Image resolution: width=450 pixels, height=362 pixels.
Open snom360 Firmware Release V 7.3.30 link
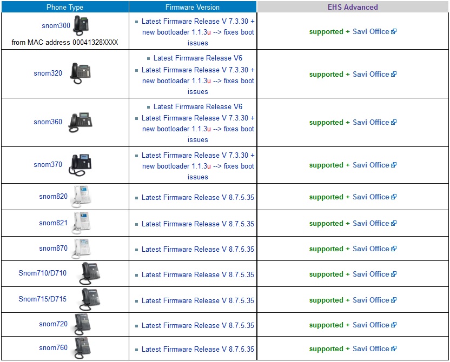click(198, 129)
